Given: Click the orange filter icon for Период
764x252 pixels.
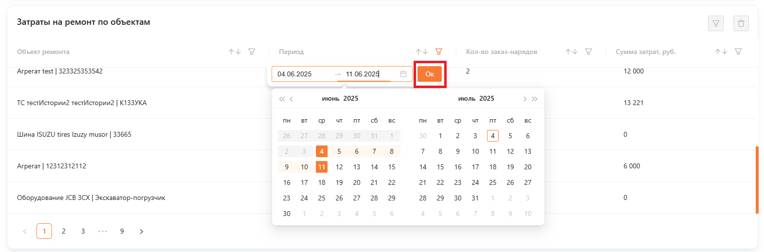Looking at the screenshot, I should 439,52.
